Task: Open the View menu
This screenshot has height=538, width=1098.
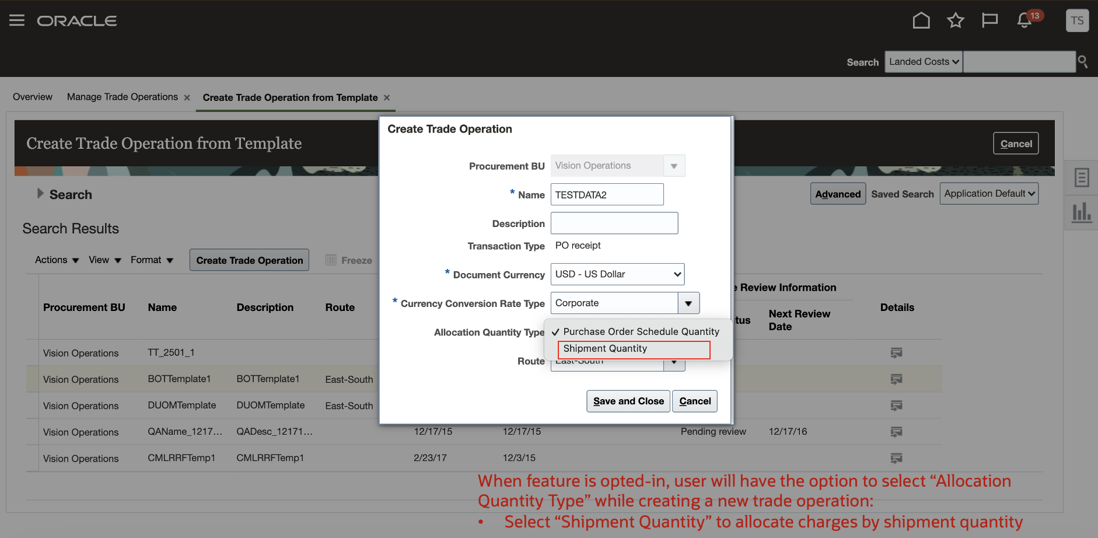Action: pyautogui.click(x=105, y=260)
